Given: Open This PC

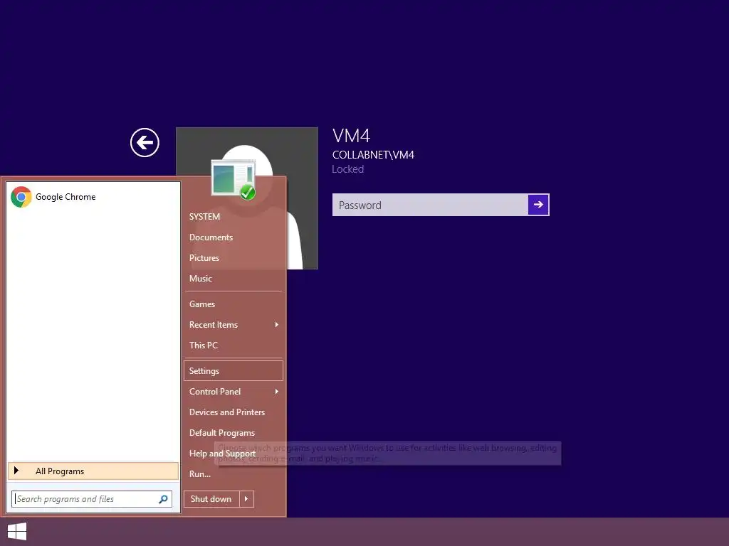Looking at the screenshot, I should coord(203,346).
